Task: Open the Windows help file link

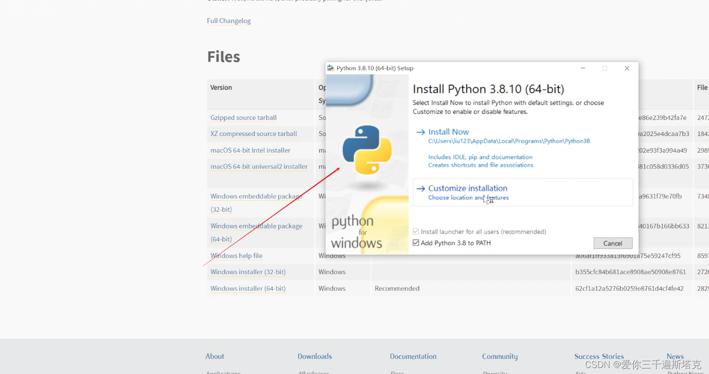Action: [237, 256]
